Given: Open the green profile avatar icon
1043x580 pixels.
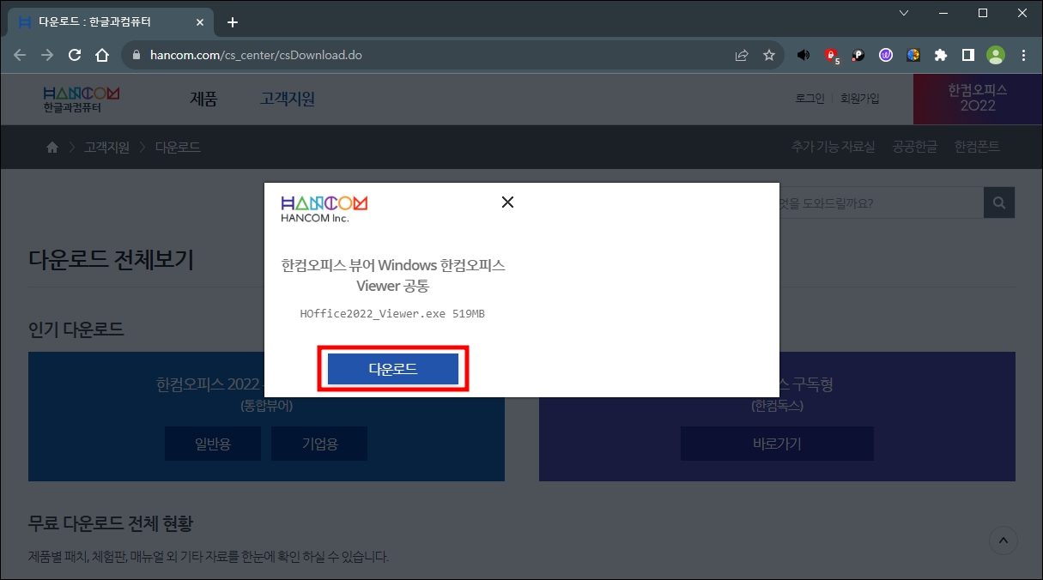Looking at the screenshot, I should pos(995,55).
